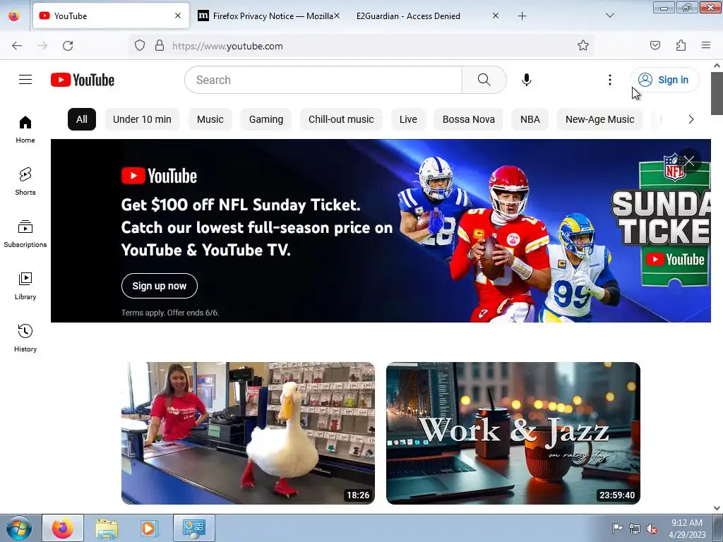Save page to Pocket
723x542 pixels.
(x=655, y=45)
